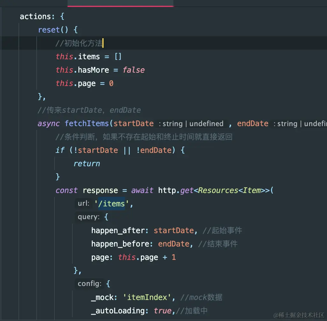The width and height of the screenshot is (327, 321).
Task: Click the 'fetchItems' function name
Action: (87, 123)
